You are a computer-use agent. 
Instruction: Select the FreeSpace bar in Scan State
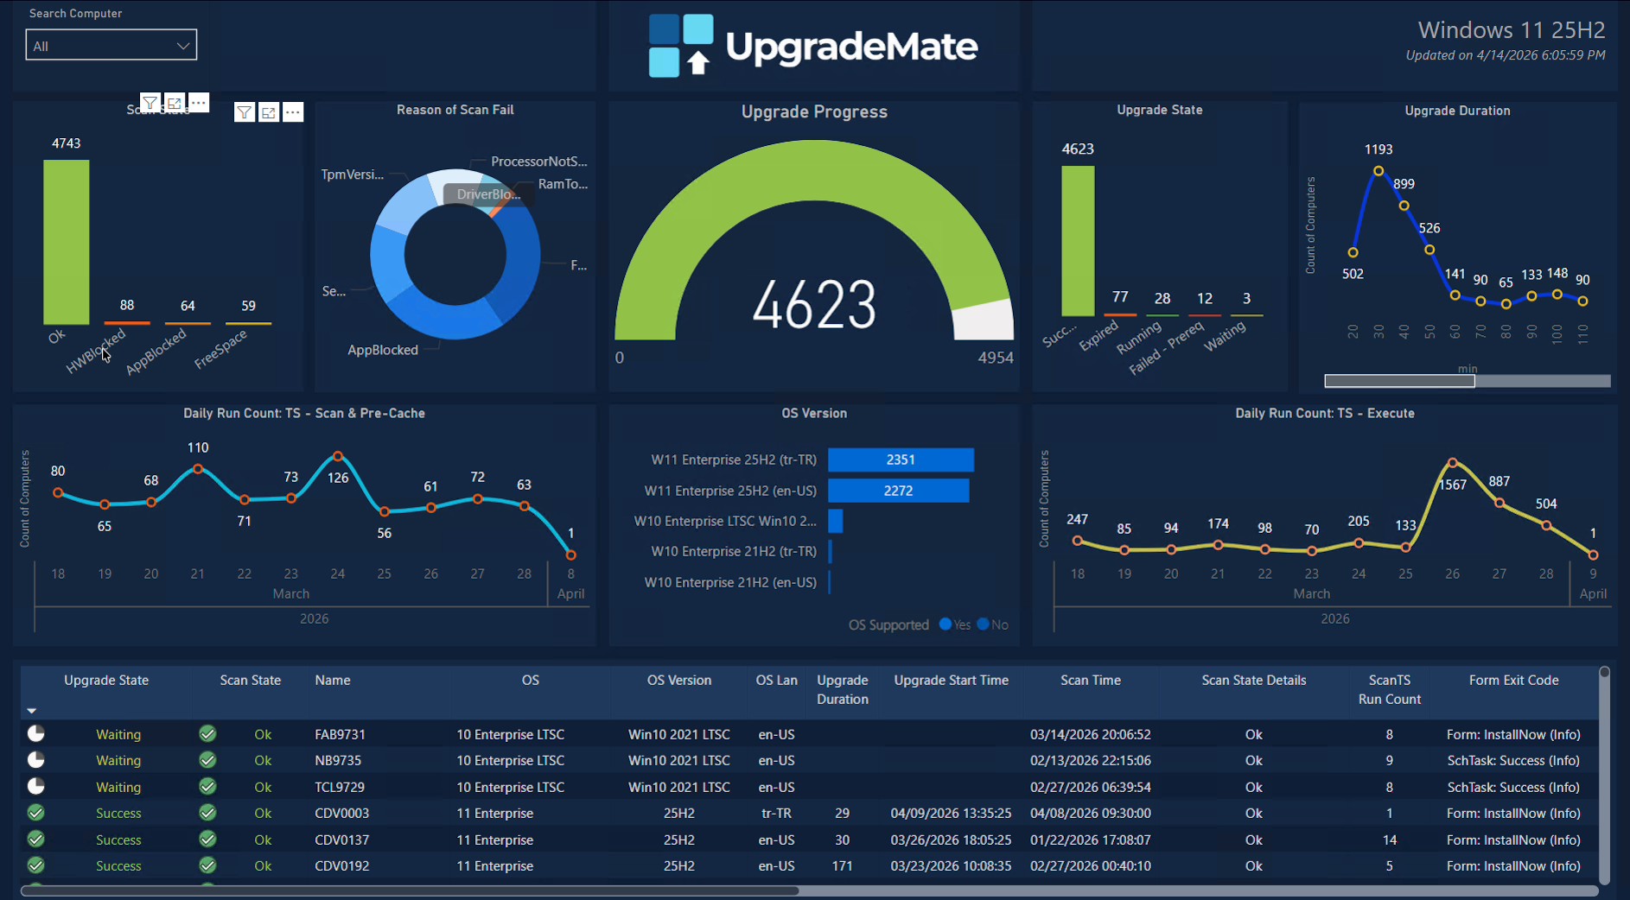point(249,324)
